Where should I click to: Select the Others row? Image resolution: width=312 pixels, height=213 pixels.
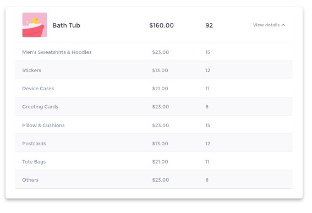point(154,180)
